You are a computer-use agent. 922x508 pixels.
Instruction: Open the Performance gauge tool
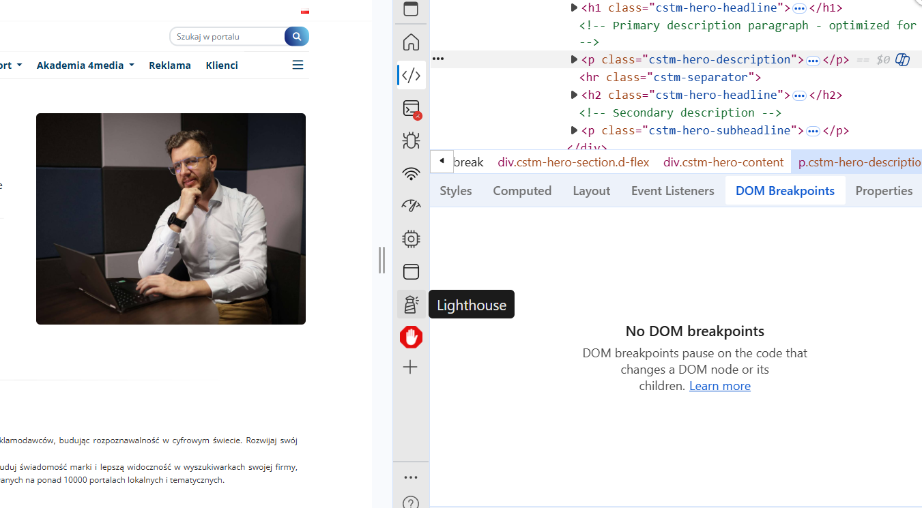point(411,205)
